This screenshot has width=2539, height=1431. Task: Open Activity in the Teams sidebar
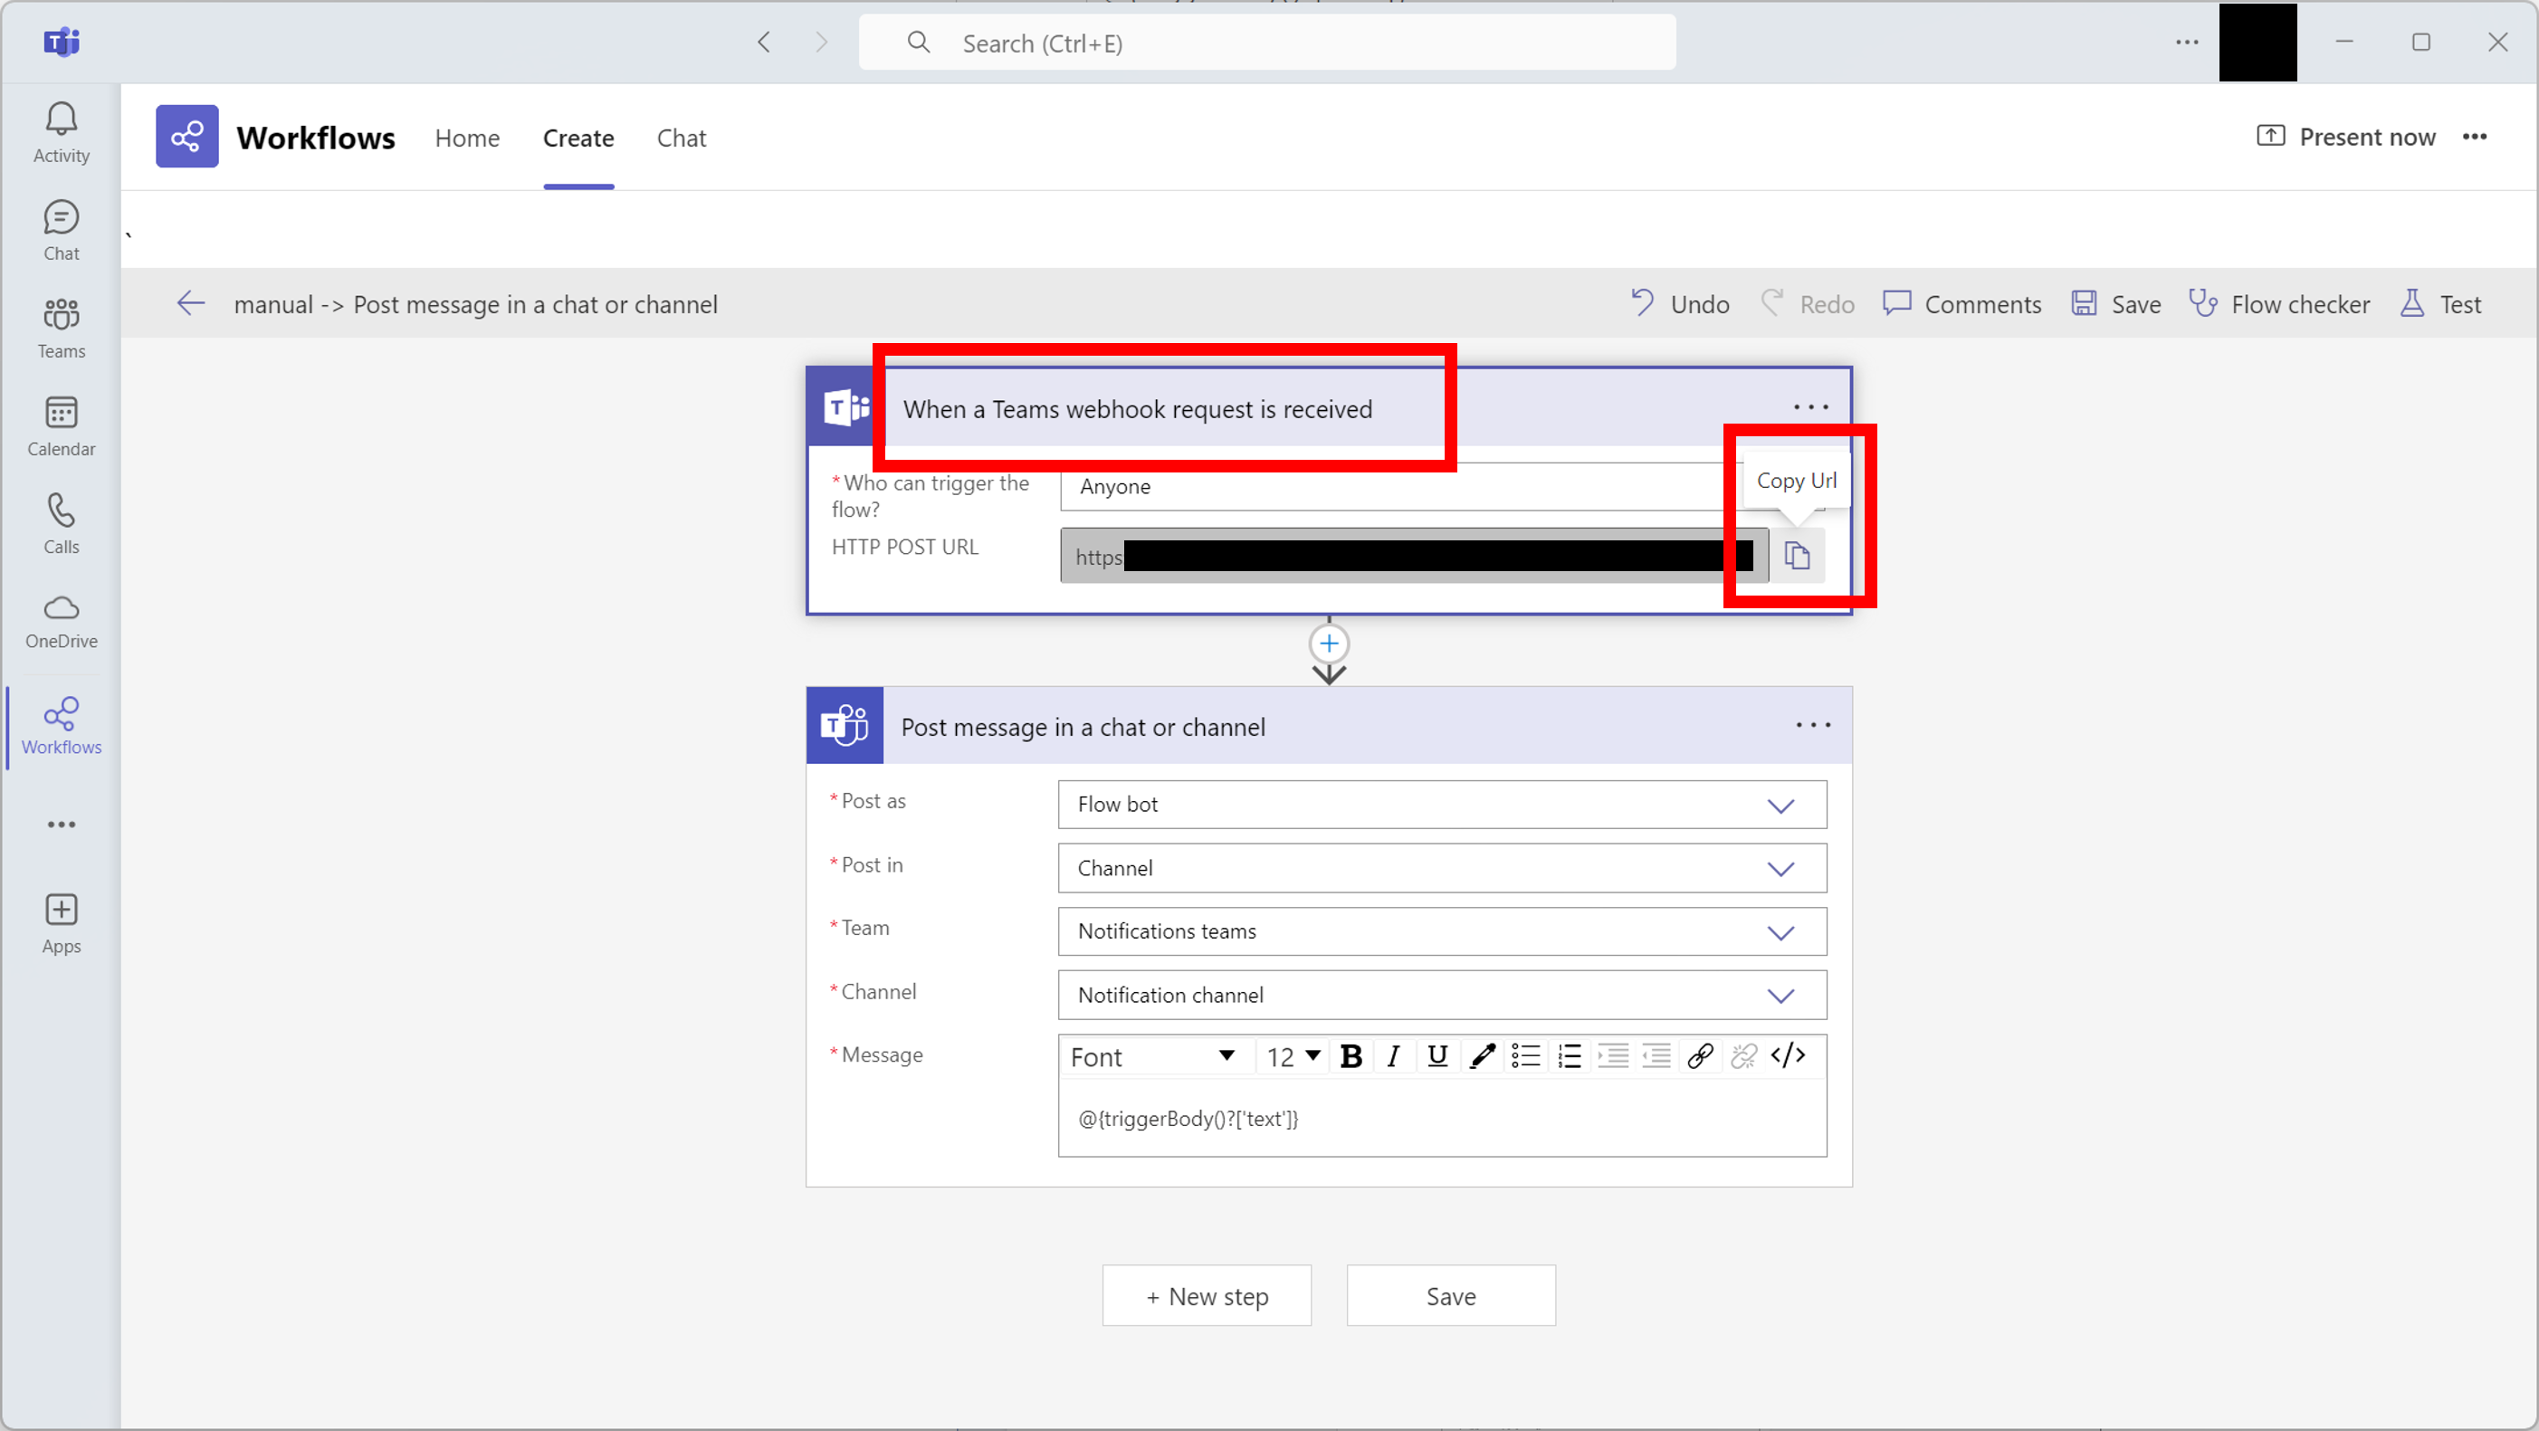pyautogui.click(x=62, y=133)
